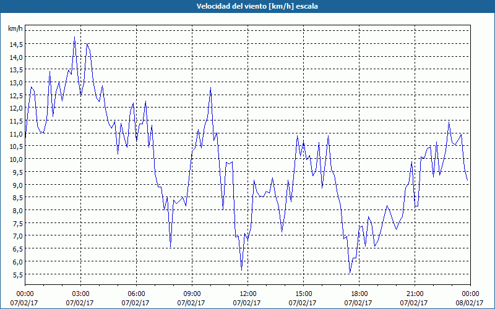Select the "07/02/17" date under "03:00"
Screen dimensions: 495x309
[x=80, y=303]
